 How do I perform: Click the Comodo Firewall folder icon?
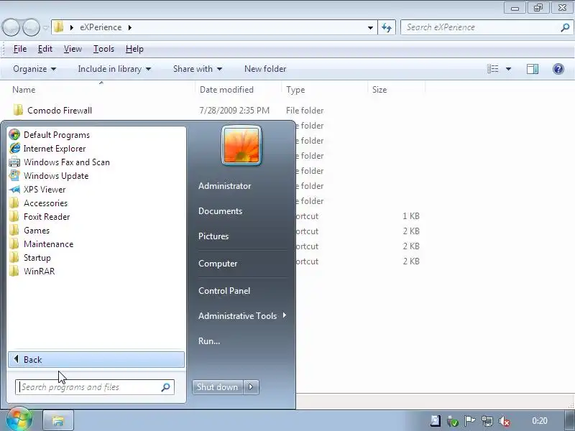coord(18,110)
